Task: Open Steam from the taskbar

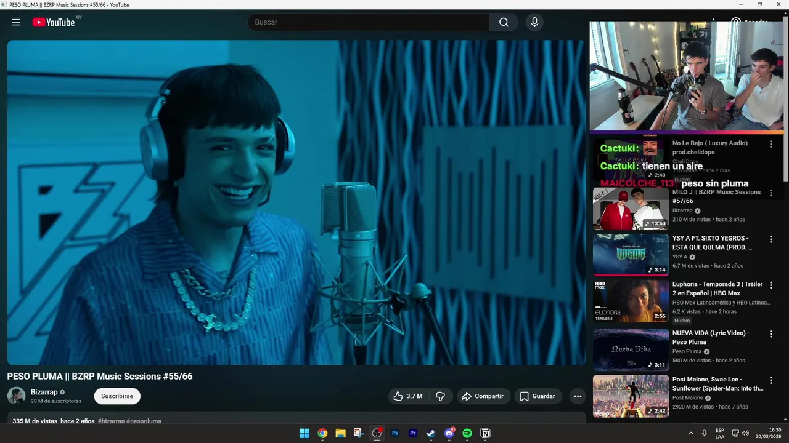Action: tap(431, 433)
